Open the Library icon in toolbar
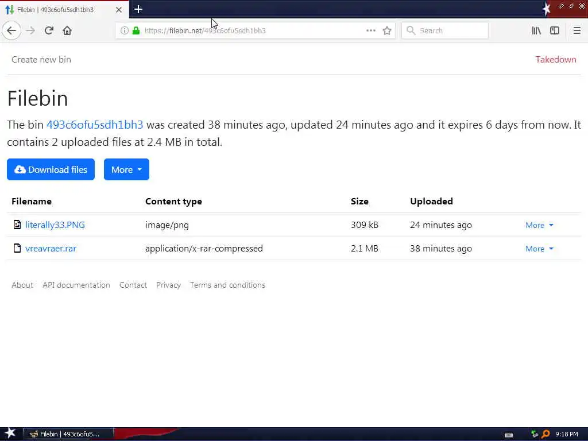This screenshot has height=441, width=588. (x=536, y=30)
